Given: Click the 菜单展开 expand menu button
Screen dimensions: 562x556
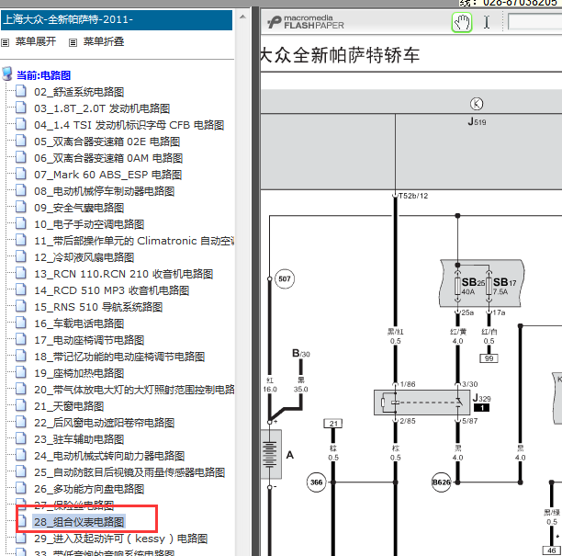Looking at the screenshot, I should 36,41.
